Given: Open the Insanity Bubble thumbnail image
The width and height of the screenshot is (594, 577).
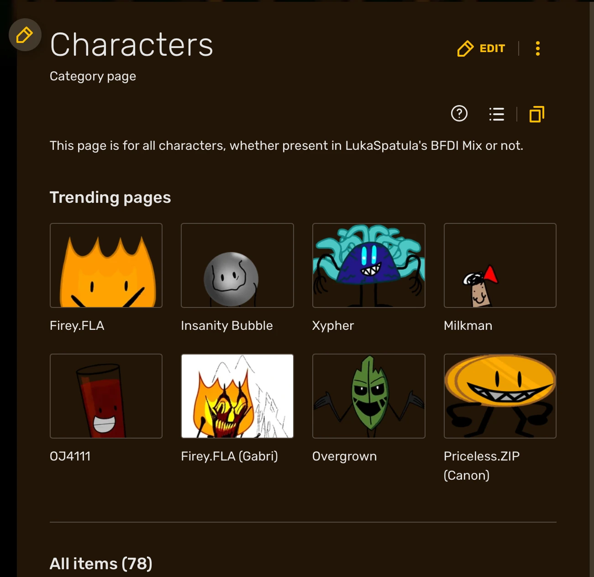Looking at the screenshot, I should click(x=237, y=265).
